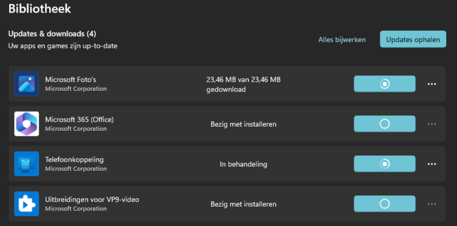Click the Microsoft Foto's app icon
This screenshot has height=226, width=457.
click(x=26, y=84)
